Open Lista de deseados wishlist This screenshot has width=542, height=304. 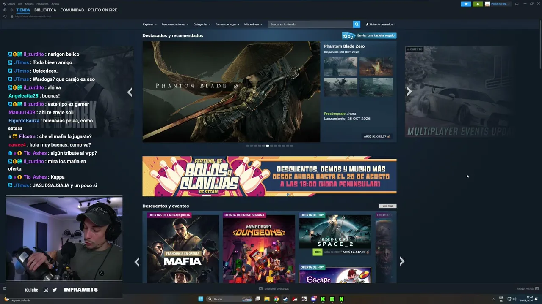(380, 24)
